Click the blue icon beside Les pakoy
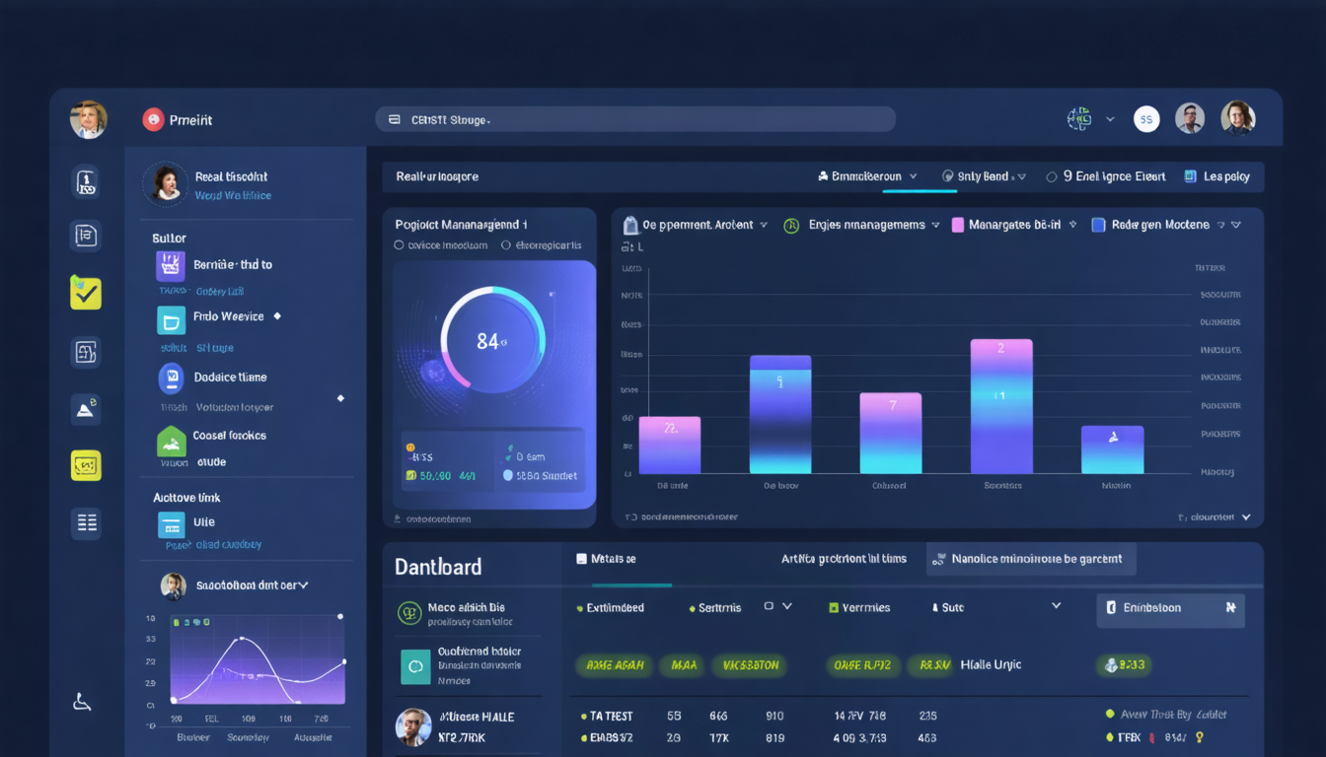The image size is (1326, 757). pos(1191,176)
